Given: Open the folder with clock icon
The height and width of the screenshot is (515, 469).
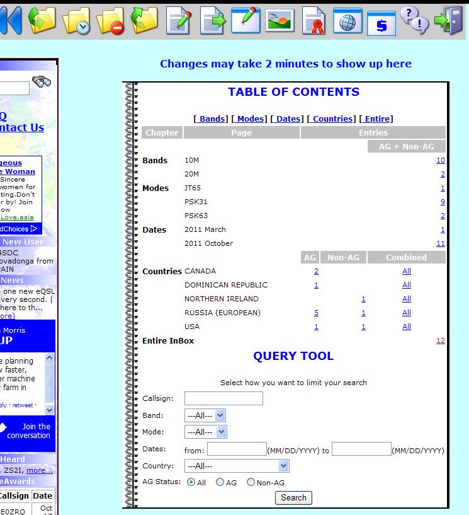Looking at the screenshot, I should click(77, 21).
